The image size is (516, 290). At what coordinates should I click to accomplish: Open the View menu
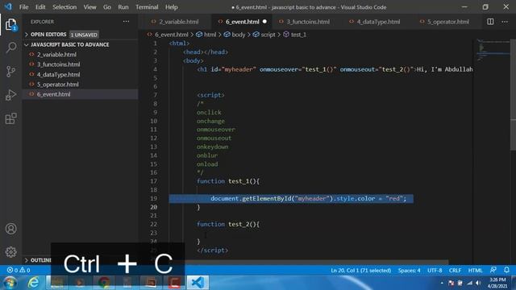pos(89,7)
